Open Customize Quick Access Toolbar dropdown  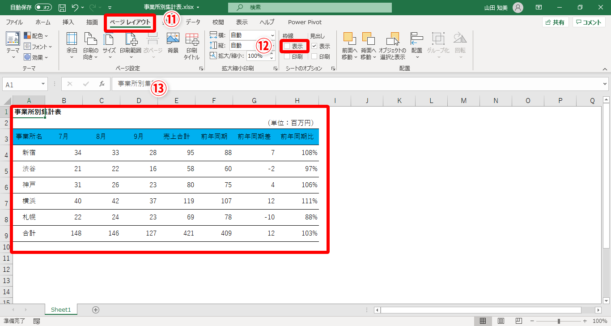coord(110,8)
